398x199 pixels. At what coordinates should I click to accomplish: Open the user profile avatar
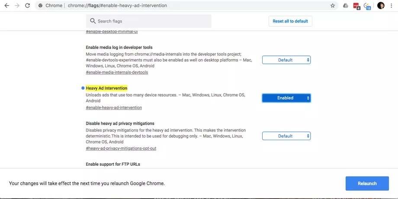click(381, 6)
